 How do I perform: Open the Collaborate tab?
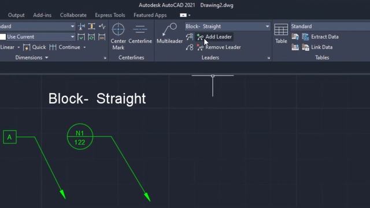point(73,15)
